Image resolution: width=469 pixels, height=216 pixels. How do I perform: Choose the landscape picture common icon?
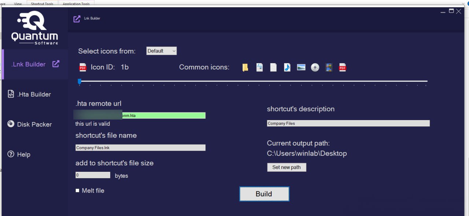pos(301,67)
